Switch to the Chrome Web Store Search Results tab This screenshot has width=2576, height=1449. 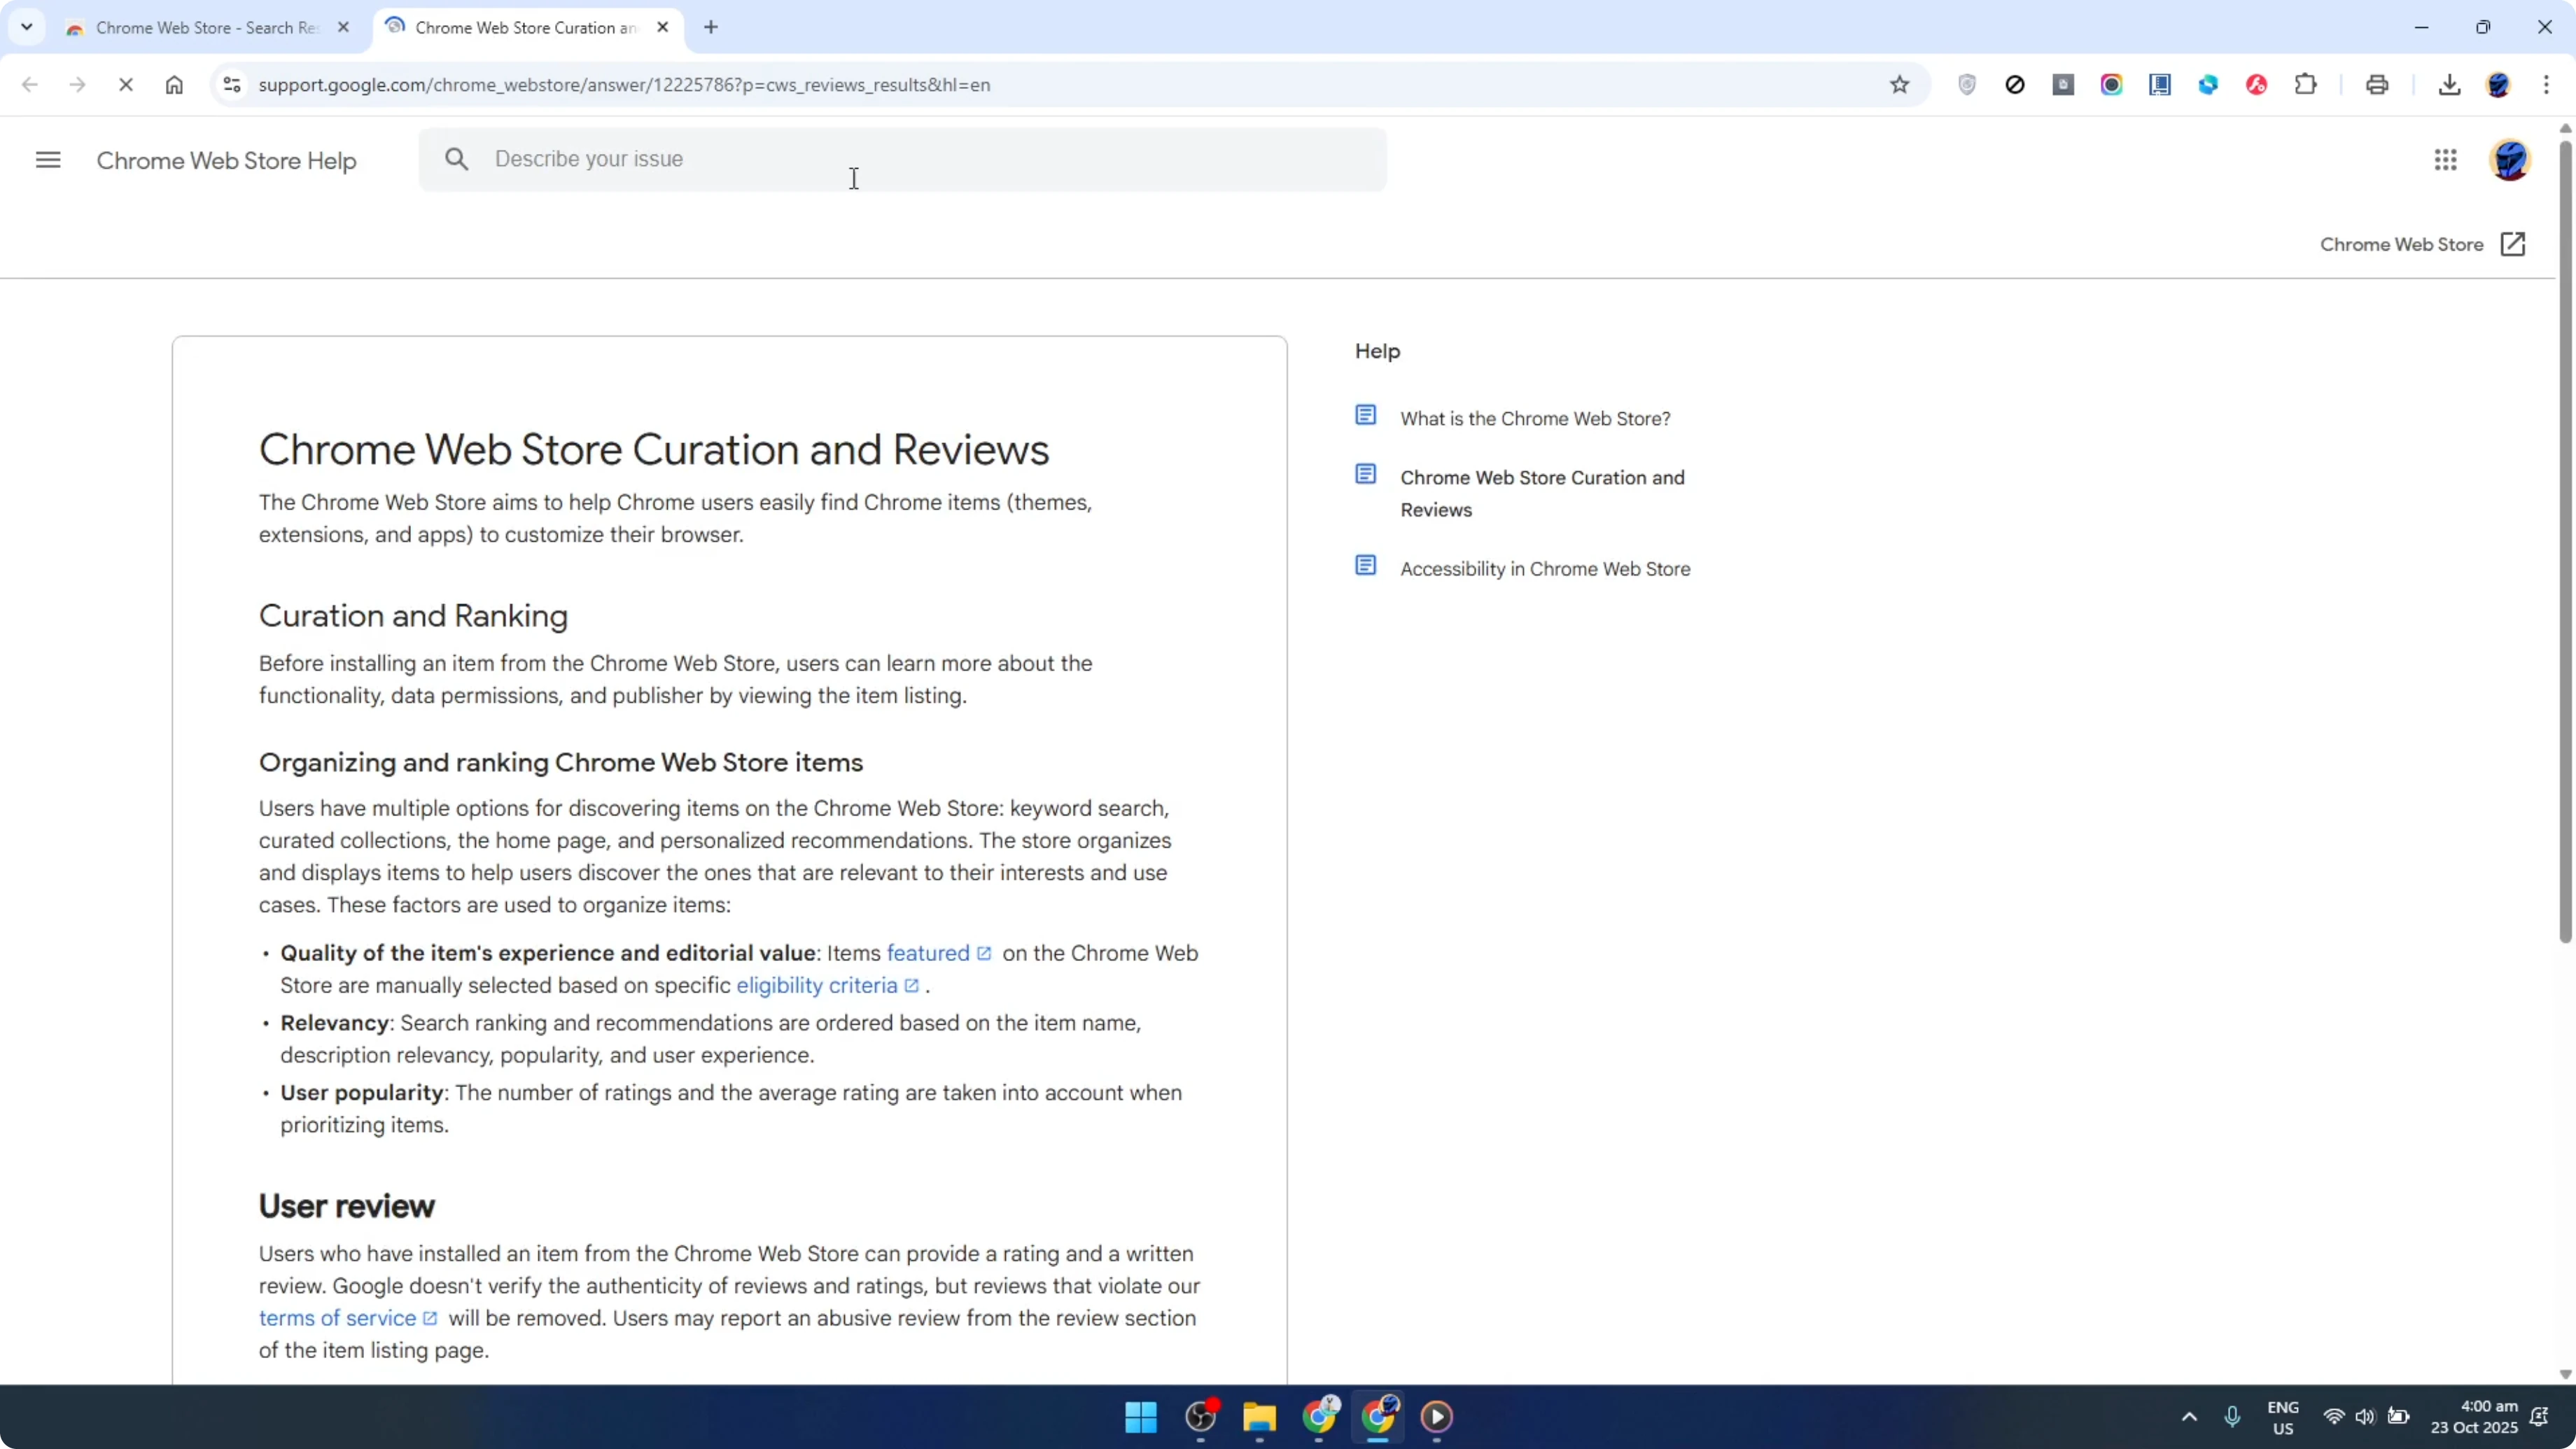pos(196,27)
